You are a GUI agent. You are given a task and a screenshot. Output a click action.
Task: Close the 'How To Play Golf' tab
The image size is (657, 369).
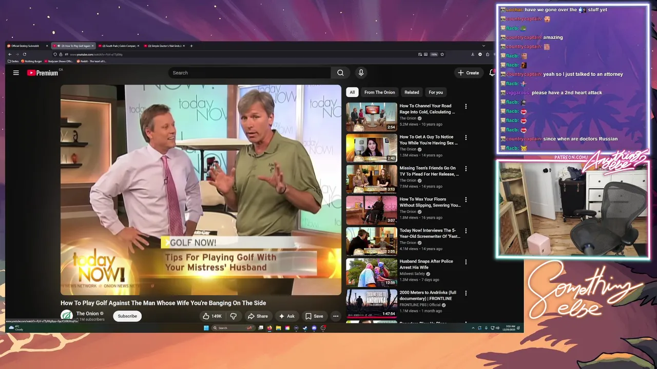point(92,46)
